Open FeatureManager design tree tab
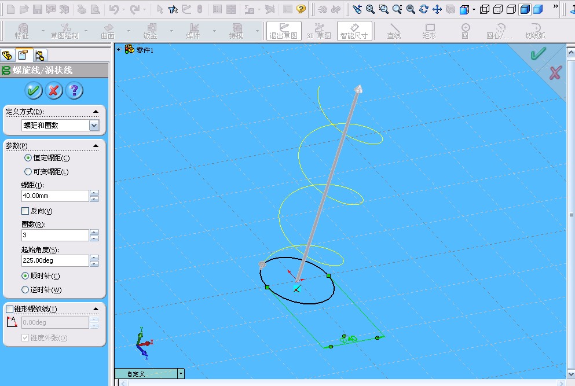Image resolution: width=575 pixels, height=386 pixels. tap(7, 56)
